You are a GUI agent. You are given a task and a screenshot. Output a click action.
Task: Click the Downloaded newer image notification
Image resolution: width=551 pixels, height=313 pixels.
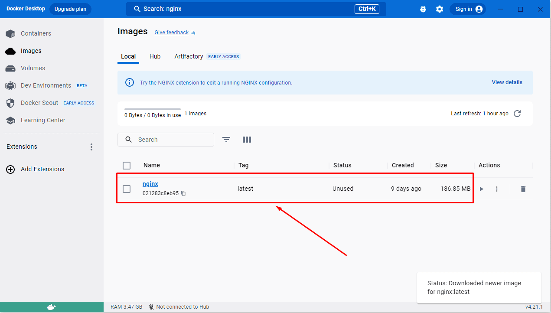[x=479, y=287]
